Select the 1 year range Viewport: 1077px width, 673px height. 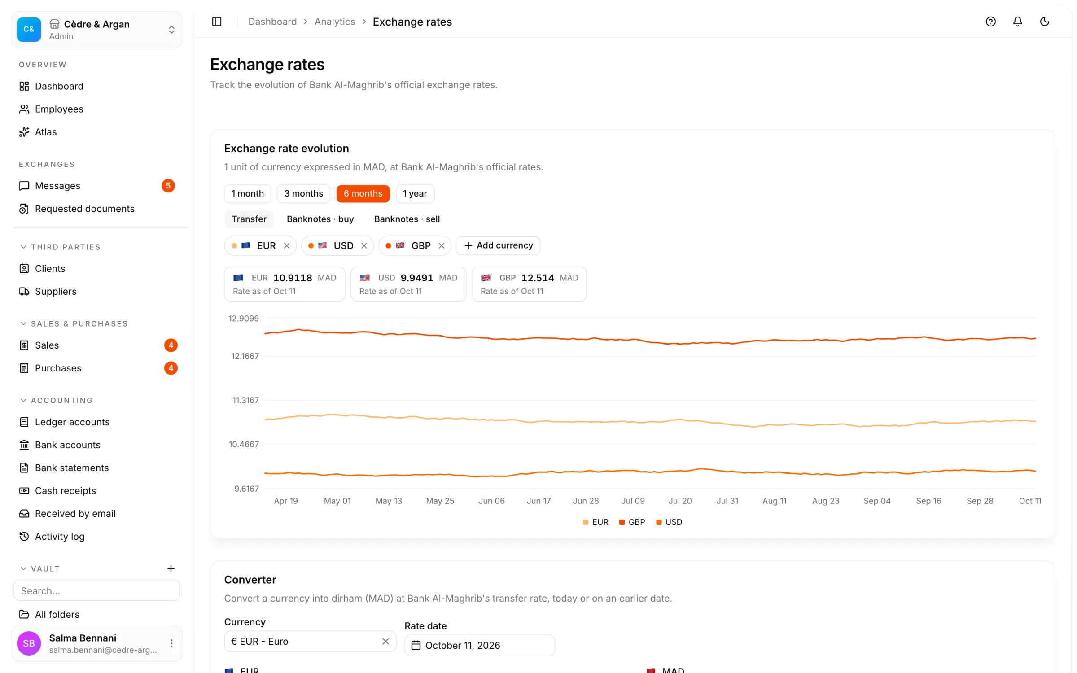click(x=415, y=193)
